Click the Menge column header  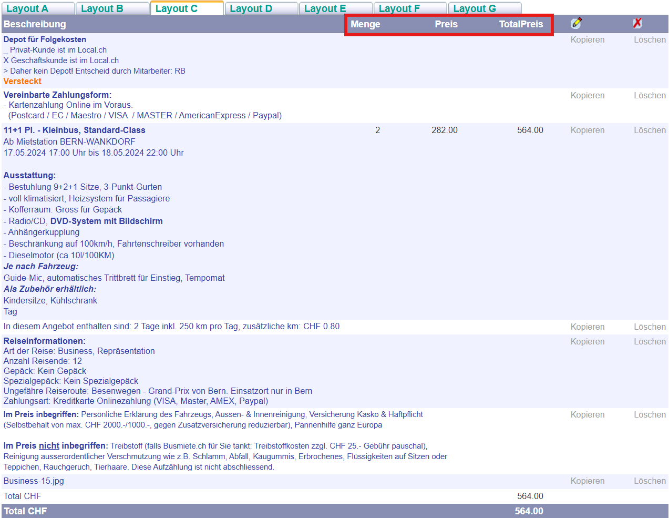coord(365,24)
